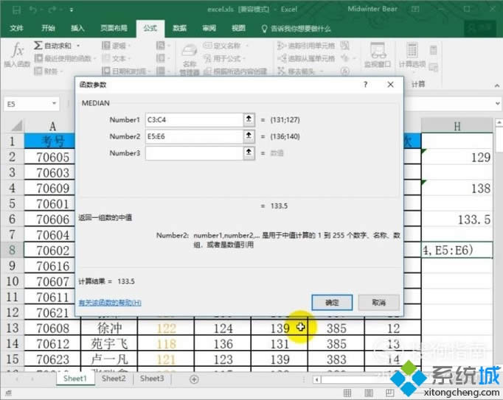
Task: Select the column H header
Action: click(x=457, y=126)
